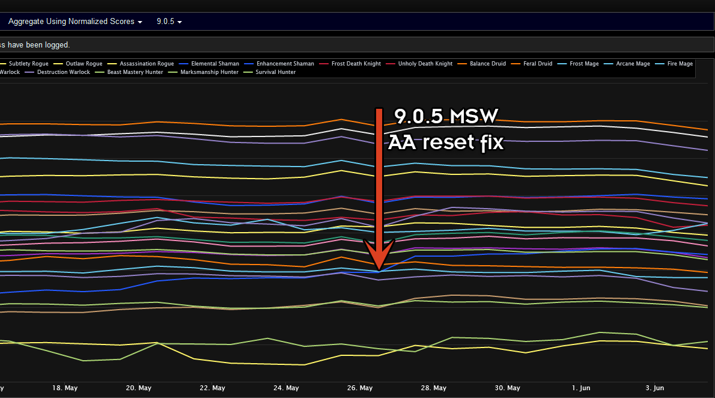
Task: Hide the Frost Mage line
Action: coord(584,64)
